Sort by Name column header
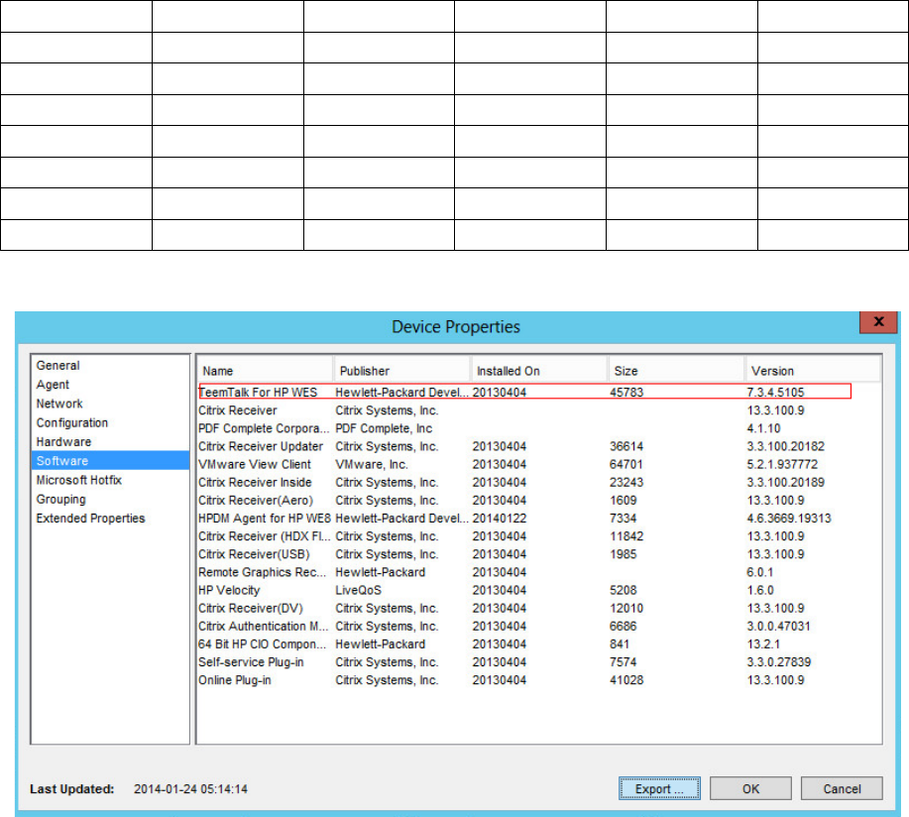The image size is (909, 817). (264, 371)
